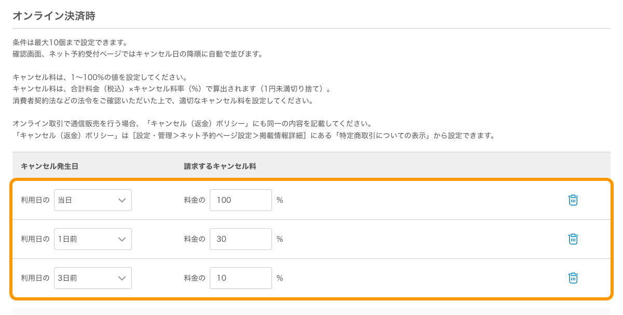
Task: Click the % sign next to the 10 field
Action: [280, 278]
